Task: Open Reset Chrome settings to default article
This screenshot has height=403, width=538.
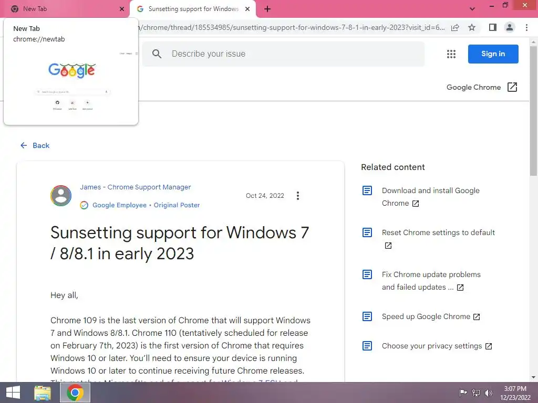Action: tap(438, 232)
